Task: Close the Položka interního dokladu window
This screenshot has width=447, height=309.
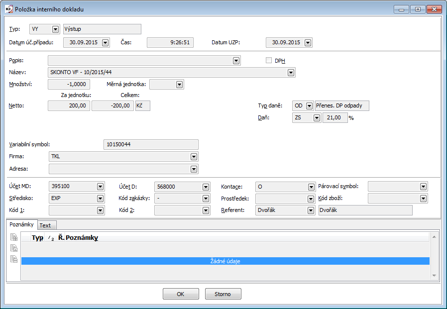Action: [434, 9]
